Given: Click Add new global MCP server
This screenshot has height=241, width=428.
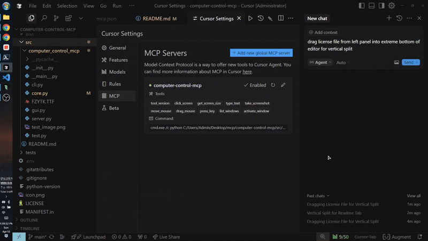Looking at the screenshot, I should point(261,53).
